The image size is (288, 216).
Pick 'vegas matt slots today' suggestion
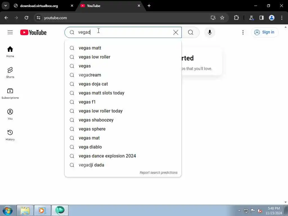point(123,93)
